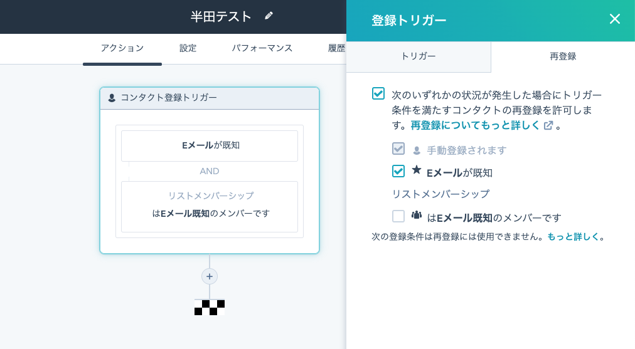Click the checkered end-of-workflow flag
635x349 pixels.
click(x=210, y=307)
